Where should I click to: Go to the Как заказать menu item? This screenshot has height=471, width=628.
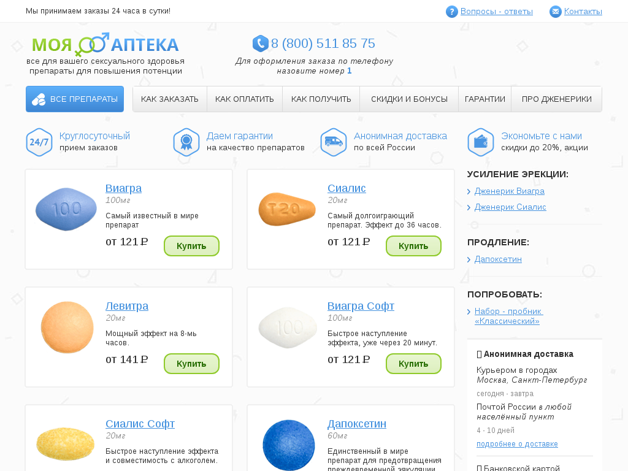click(x=170, y=99)
